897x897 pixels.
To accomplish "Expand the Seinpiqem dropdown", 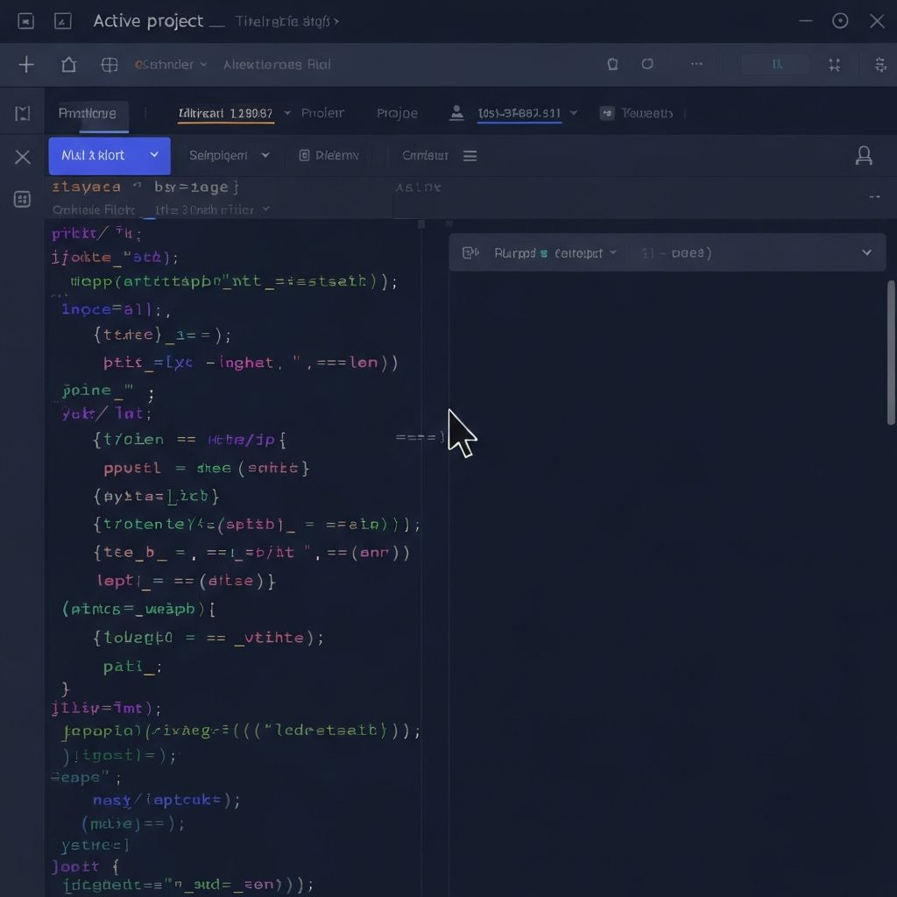I will pos(265,156).
